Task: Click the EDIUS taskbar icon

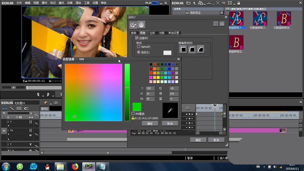Action: [88, 166]
